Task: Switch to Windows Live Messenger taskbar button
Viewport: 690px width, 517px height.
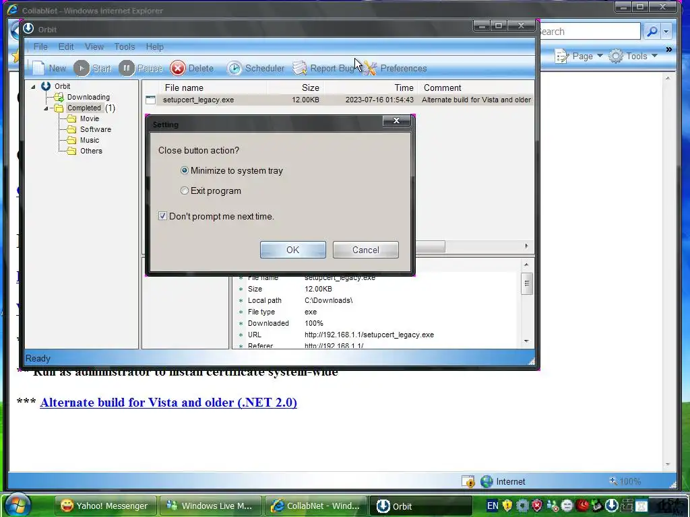Action: point(210,506)
